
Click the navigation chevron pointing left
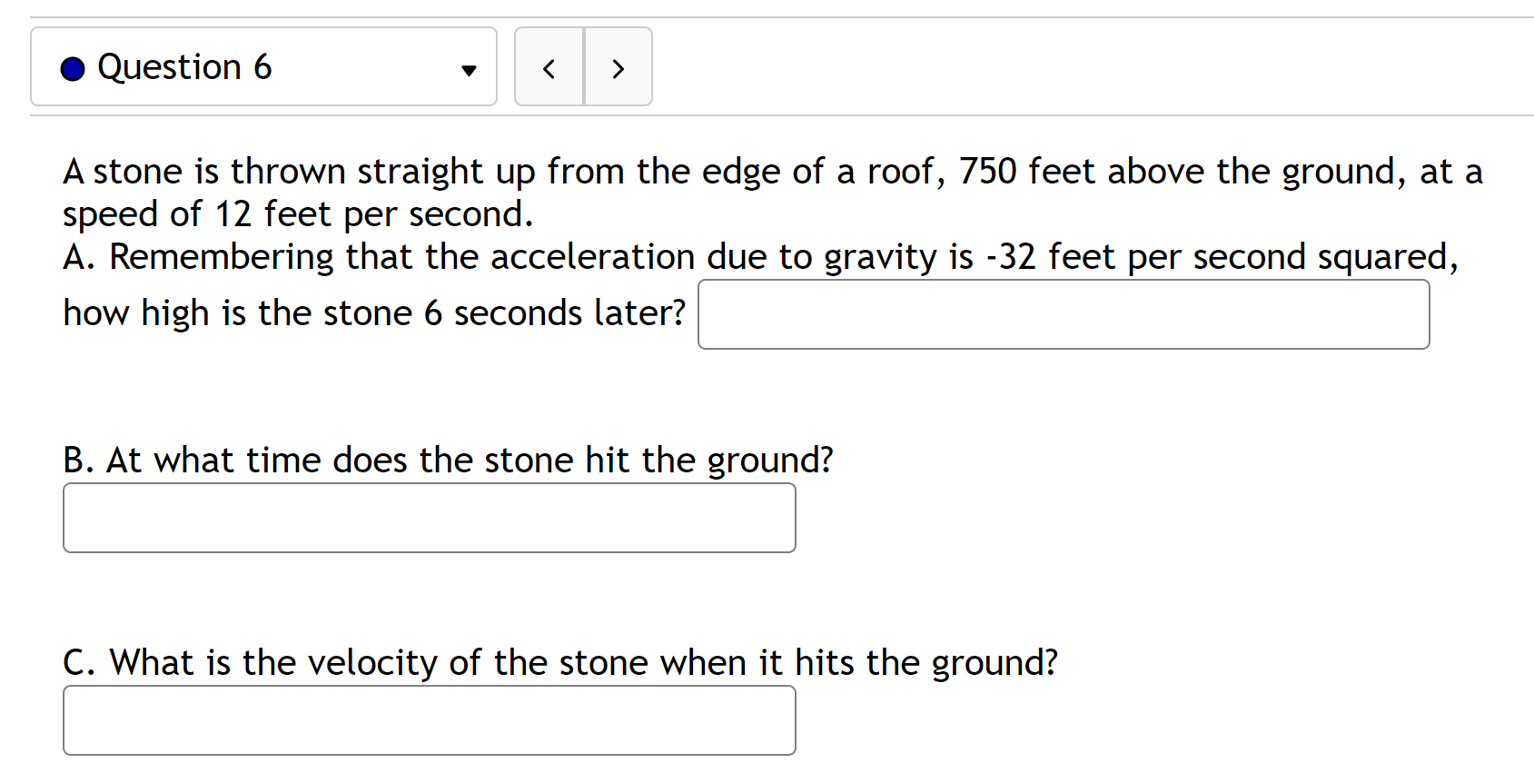(549, 66)
